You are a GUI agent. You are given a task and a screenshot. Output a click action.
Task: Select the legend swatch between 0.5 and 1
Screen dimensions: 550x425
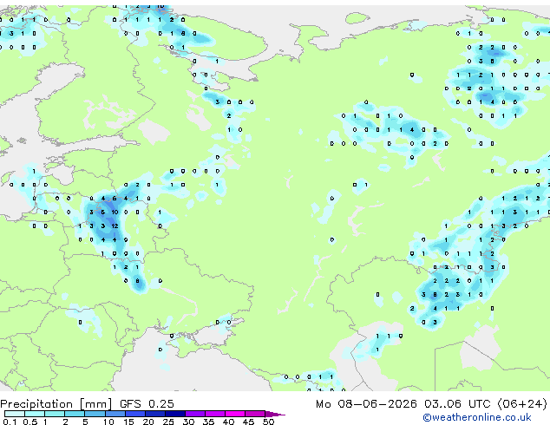35,414
